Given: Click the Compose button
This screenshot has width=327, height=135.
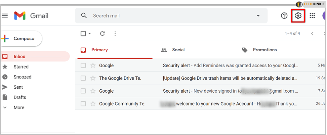Looking at the screenshot, I should [x=21, y=39].
